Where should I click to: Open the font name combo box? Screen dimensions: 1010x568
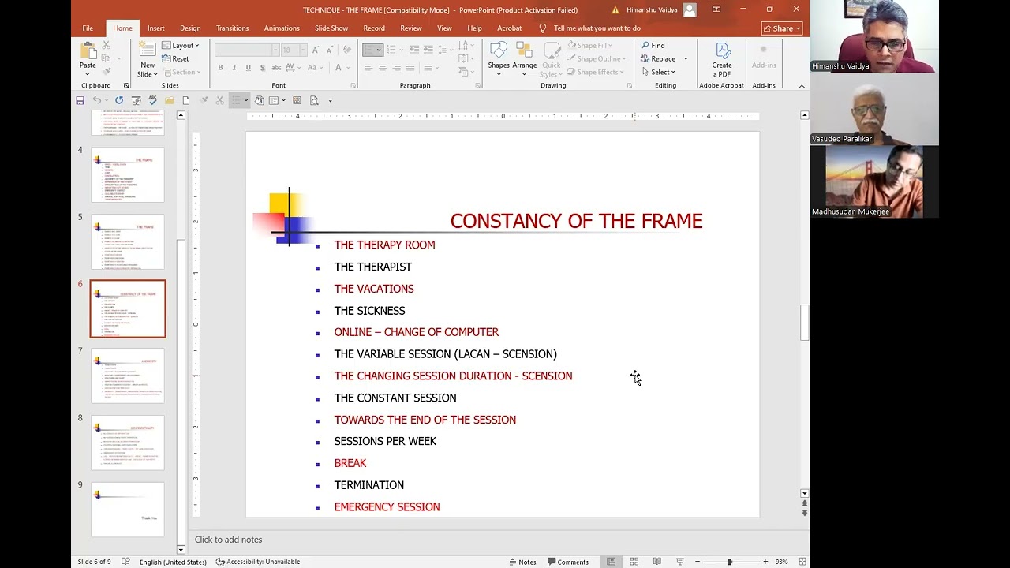(x=247, y=50)
